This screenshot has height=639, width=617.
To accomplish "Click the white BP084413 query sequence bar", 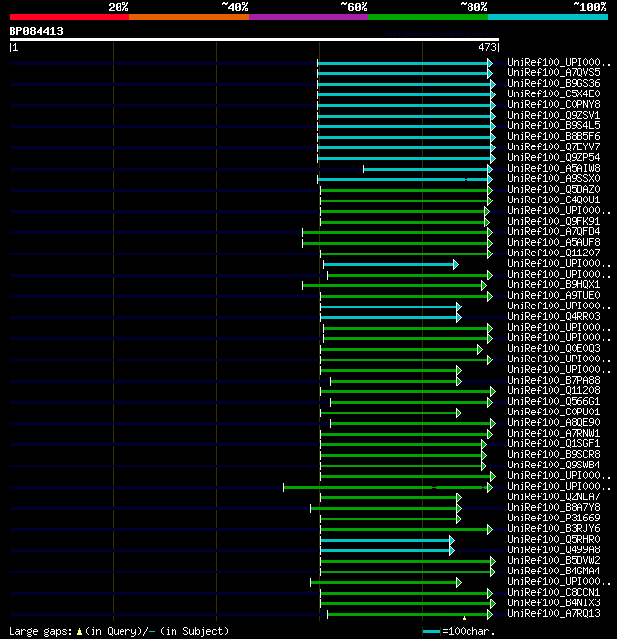I will 255,40.
